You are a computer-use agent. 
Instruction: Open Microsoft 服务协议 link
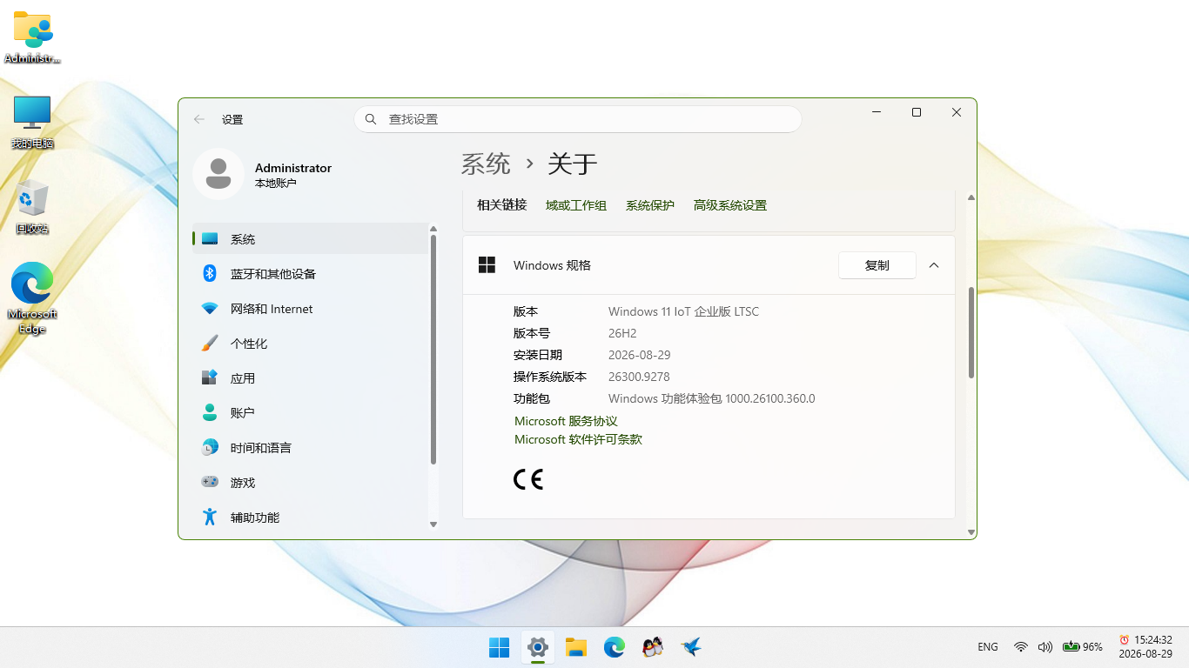566,421
